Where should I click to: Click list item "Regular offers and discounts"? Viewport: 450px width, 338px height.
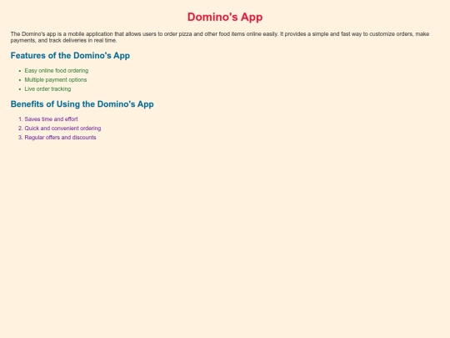(x=60, y=138)
